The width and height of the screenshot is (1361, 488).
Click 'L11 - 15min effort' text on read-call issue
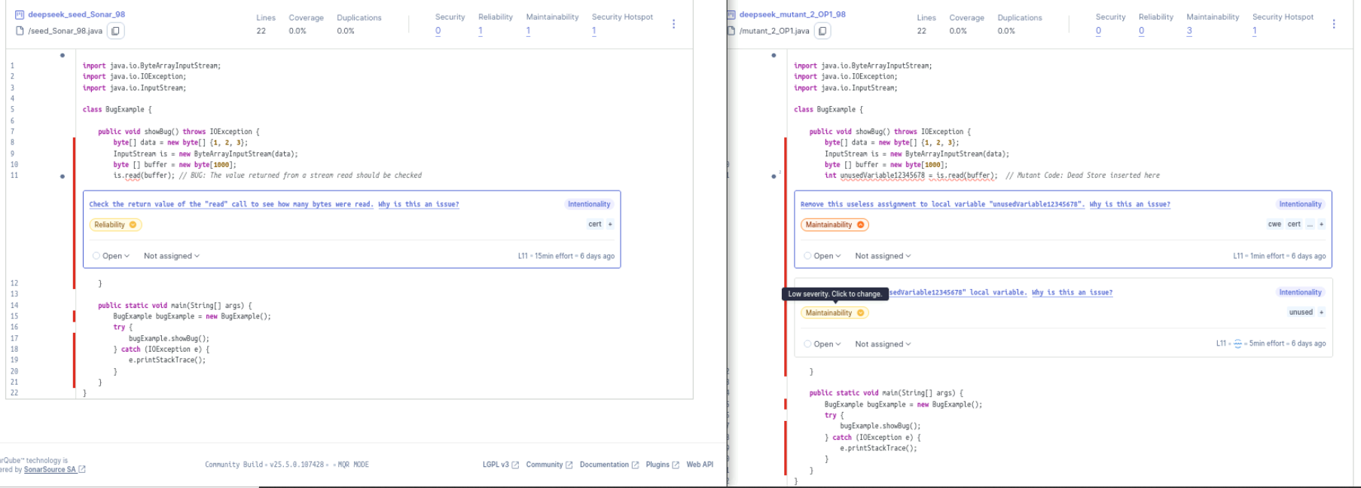pyautogui.click(x=545, y=256)
